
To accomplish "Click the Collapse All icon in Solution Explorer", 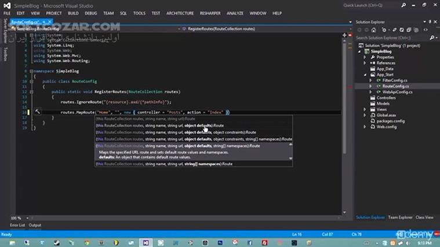I will pyautogui.click(x=409, y=30).
